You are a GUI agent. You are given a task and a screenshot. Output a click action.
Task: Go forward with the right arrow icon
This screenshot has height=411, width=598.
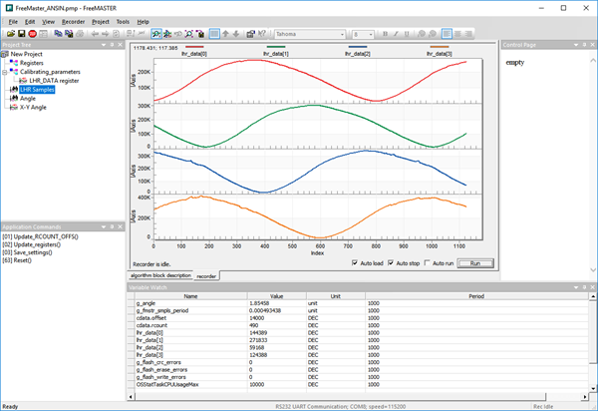click(x=106, y=34)
